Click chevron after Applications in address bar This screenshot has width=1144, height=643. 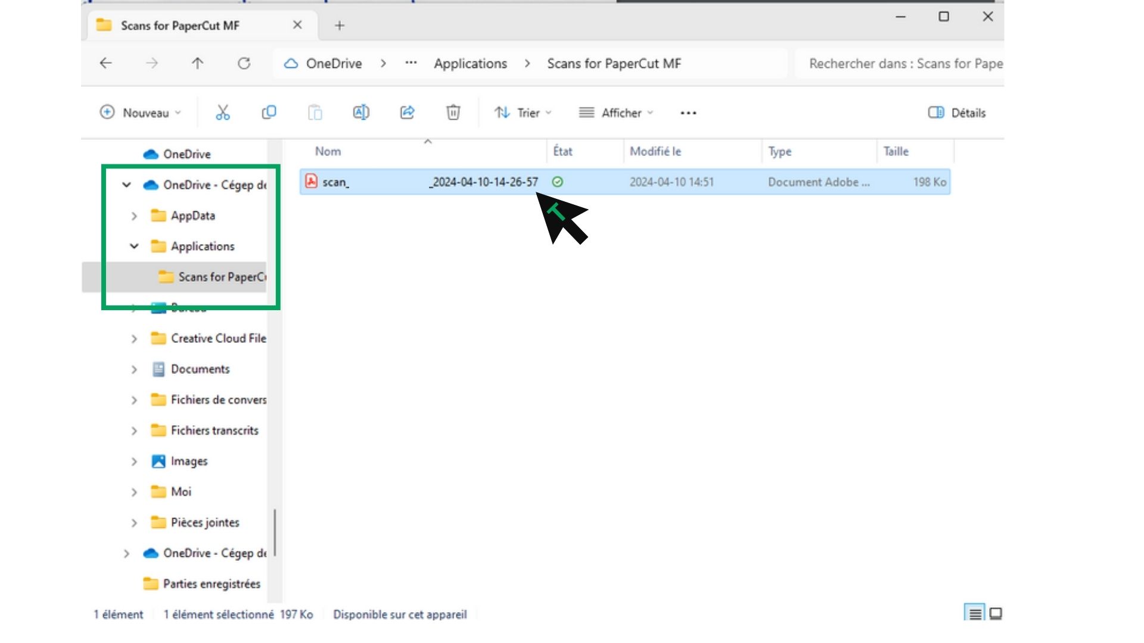(527, 63)
